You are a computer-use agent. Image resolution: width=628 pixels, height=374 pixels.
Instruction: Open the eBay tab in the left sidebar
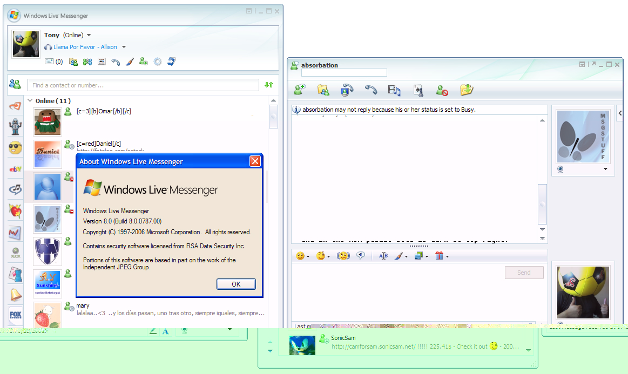coord(15,169)
